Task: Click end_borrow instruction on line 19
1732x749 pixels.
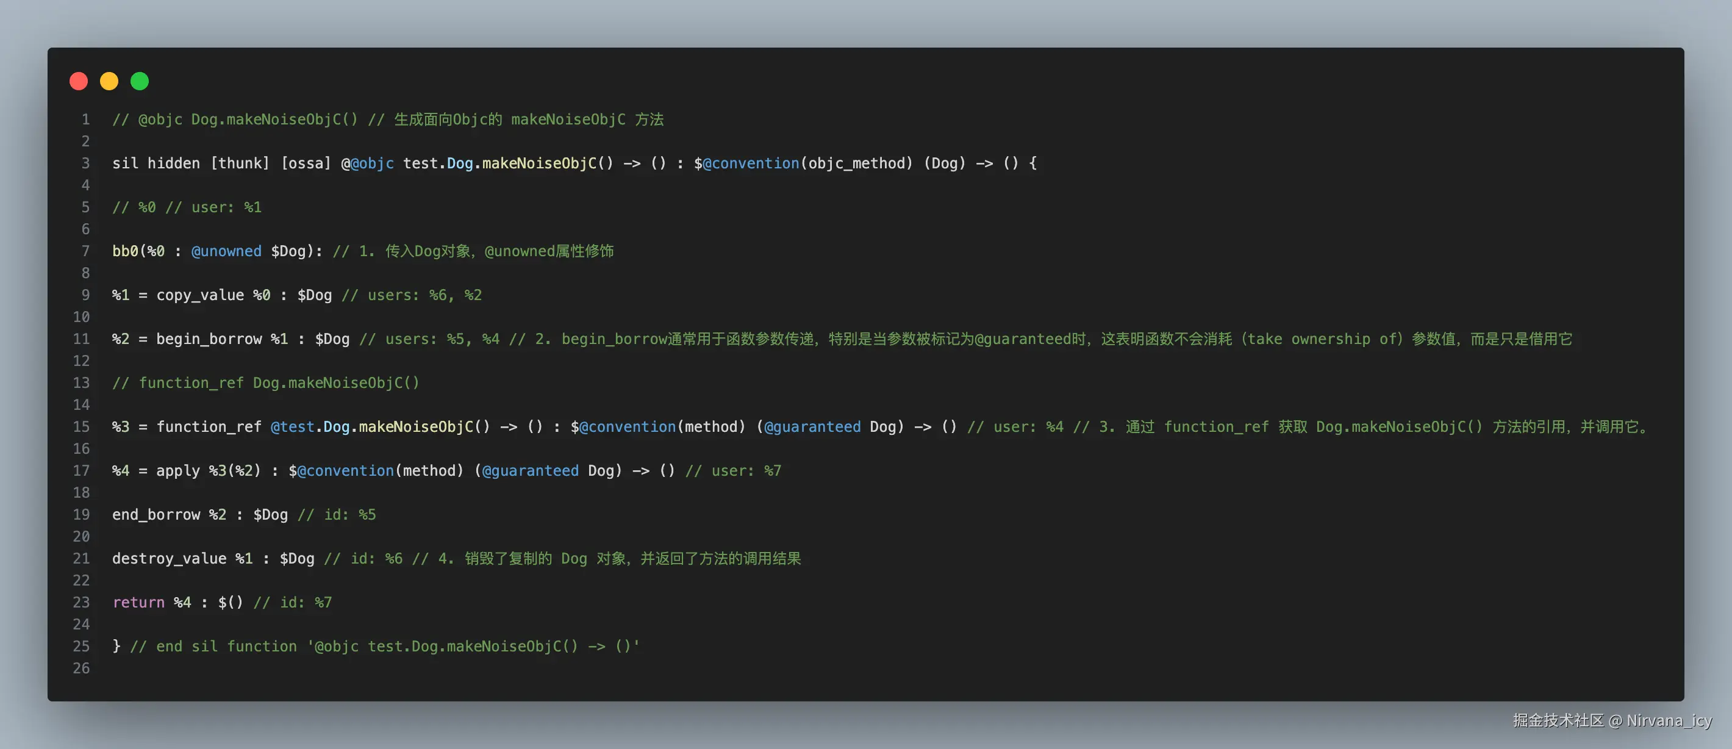Action: 156,515
